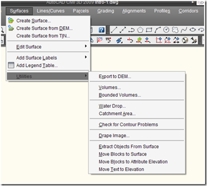The height and width of the screenshot is (186, 207).
Task: Click the Create Surface menu icon
Action: tap(11, 20)
